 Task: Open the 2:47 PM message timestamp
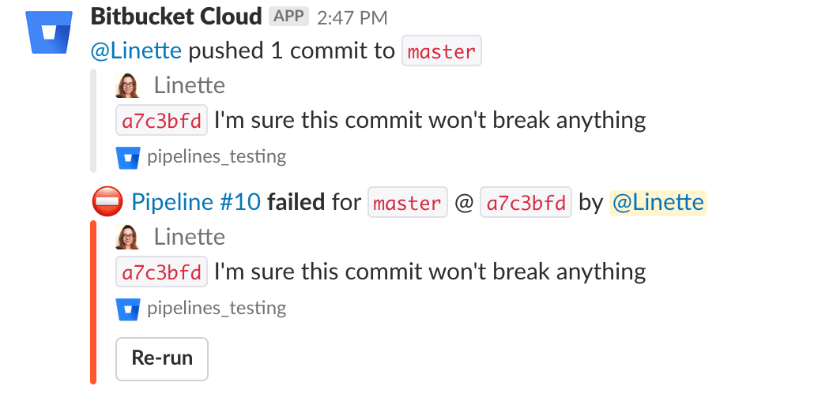pyautogui.click(x=352, y=18)
